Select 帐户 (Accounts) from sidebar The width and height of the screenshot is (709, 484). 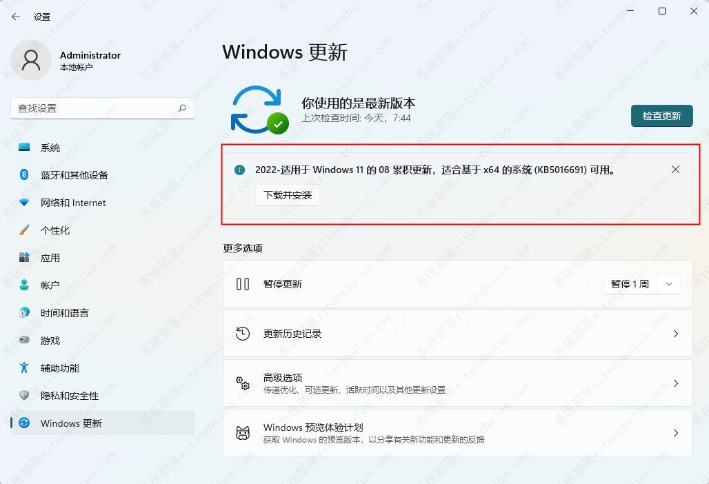(51, 285)
